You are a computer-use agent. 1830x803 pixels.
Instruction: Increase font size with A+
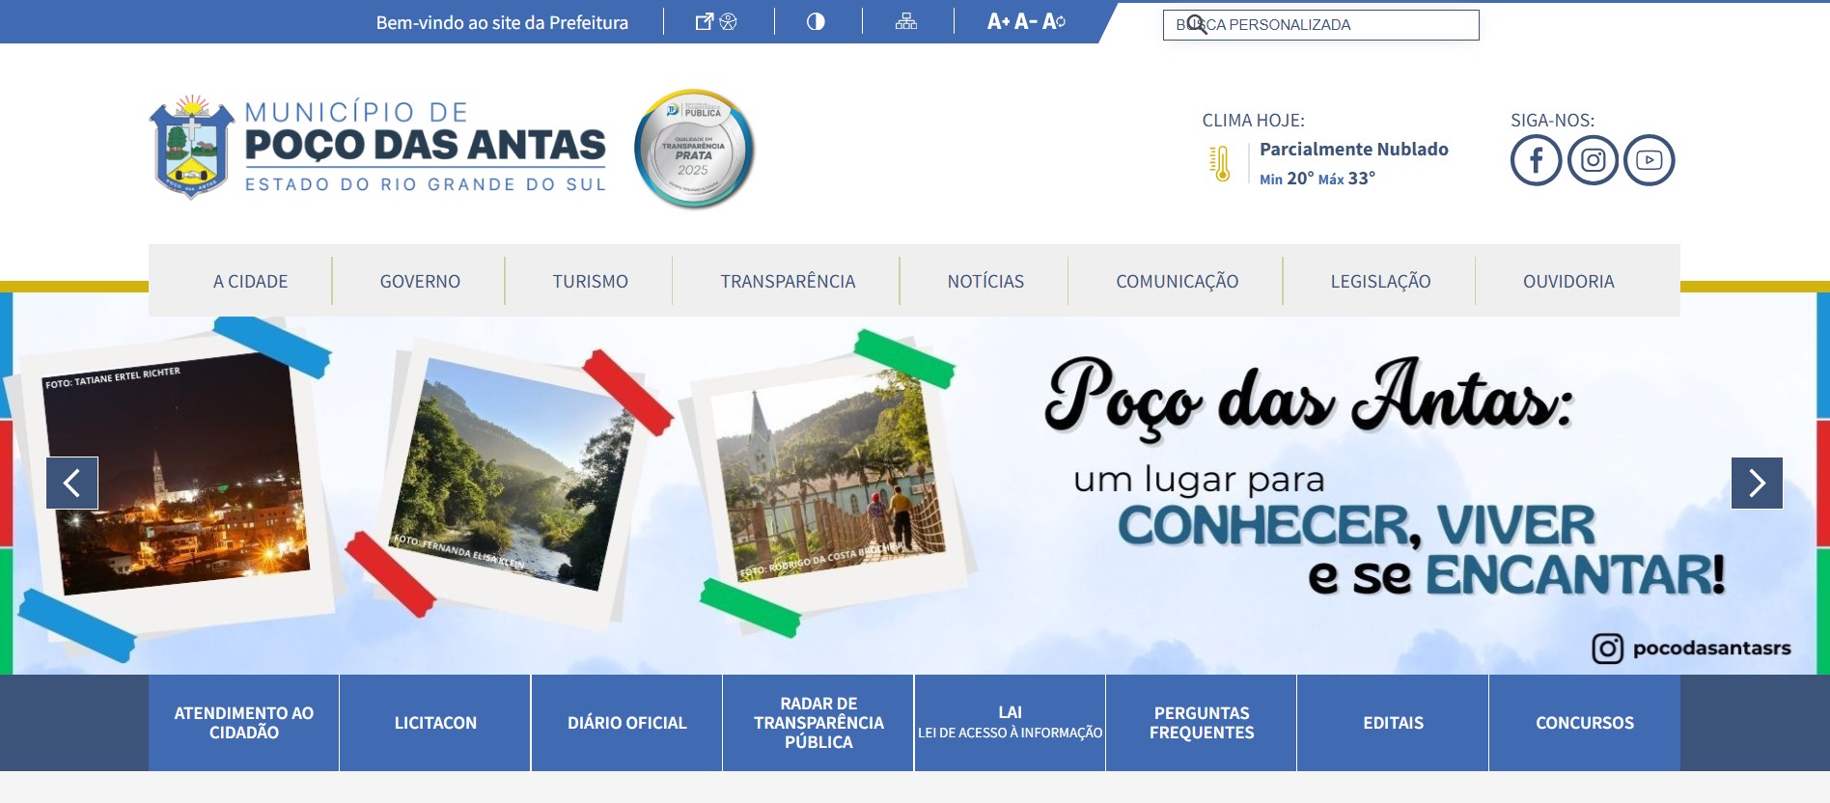tap(998, 21)
